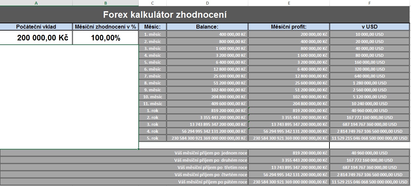Select balance cell 13 743 895 347 200 000,00 Kč for 3. rok

(x=207, y=124)
